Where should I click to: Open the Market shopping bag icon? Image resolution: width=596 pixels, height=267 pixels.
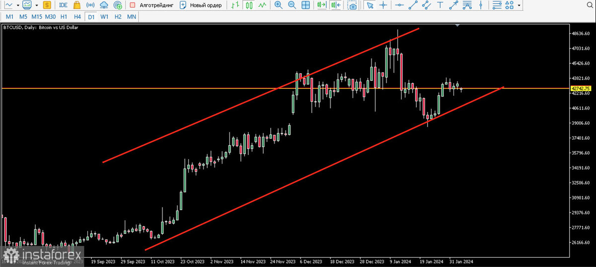coord(77,5)
